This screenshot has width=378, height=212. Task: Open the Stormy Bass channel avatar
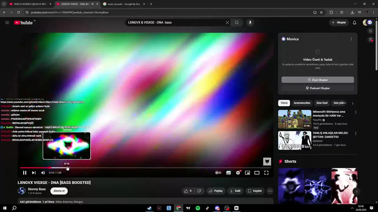(x=22, y=191)
